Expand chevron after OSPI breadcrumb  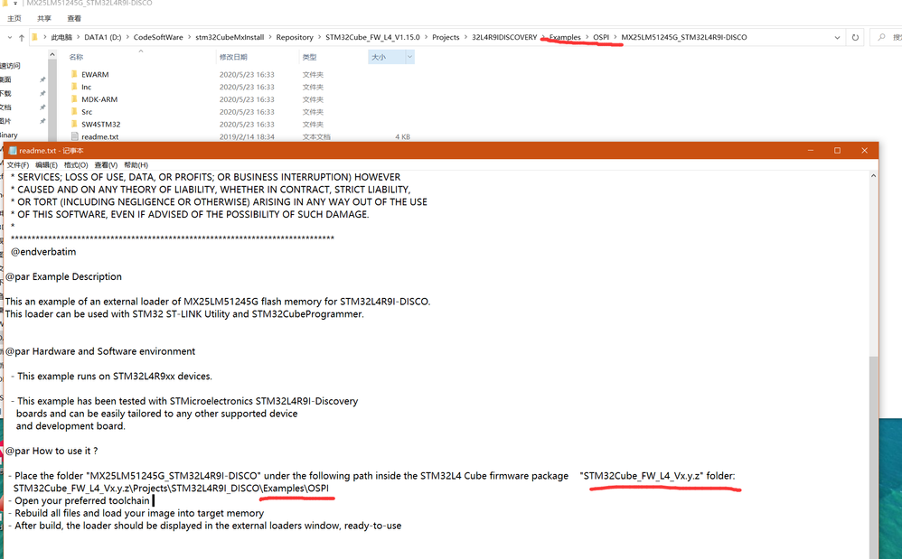coord(615,37)
